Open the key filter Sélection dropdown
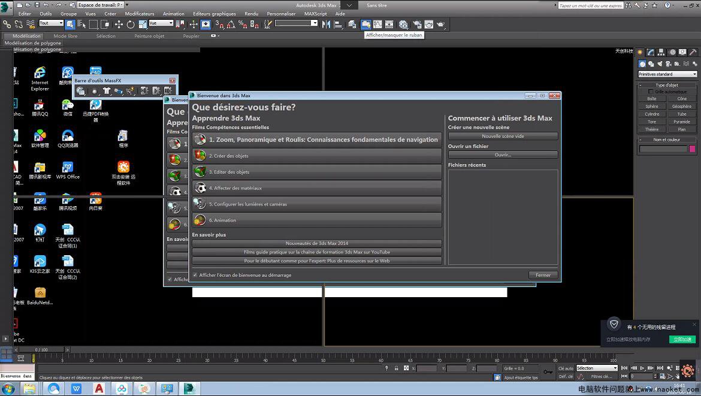Screen dimensions: 701x396 (597, 368)
